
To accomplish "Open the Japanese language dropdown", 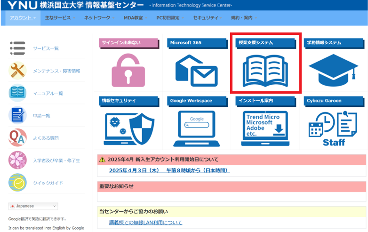I will 33,206.
